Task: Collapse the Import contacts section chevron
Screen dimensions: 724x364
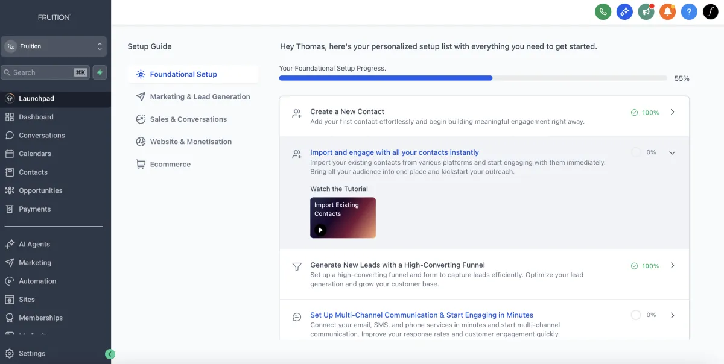Action: pyautogui.click(x=673, y=152)
